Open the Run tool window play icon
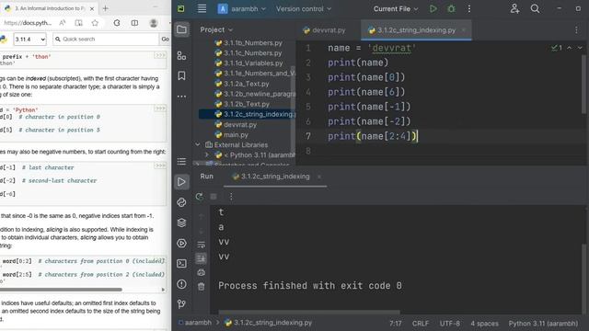The image size is (589, 331). pos(181,182)
